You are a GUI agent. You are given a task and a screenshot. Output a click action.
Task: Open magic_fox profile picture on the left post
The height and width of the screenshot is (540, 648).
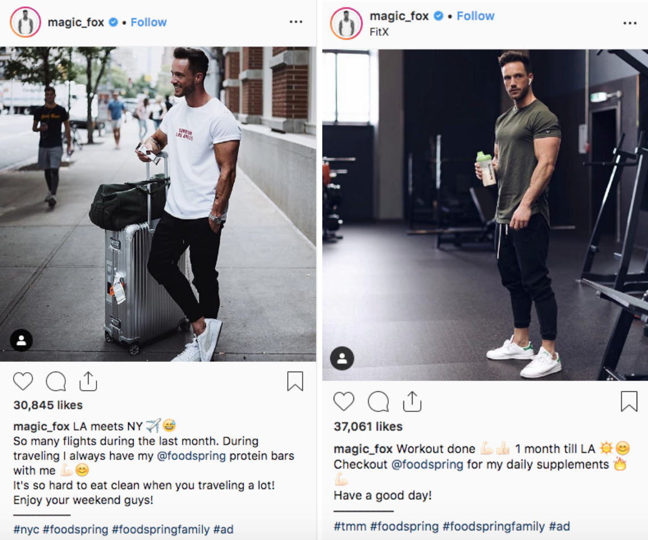point(26,22)
